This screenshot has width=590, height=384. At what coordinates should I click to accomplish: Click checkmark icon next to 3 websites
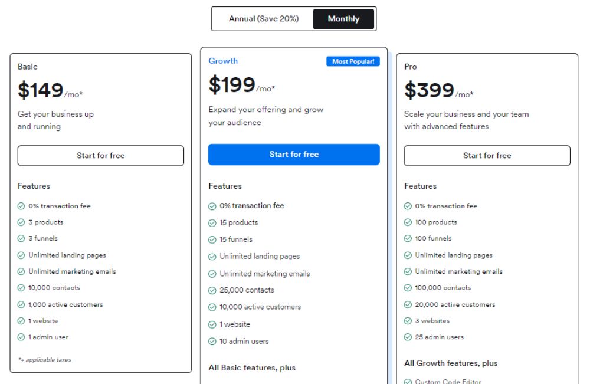click(408, 321)
